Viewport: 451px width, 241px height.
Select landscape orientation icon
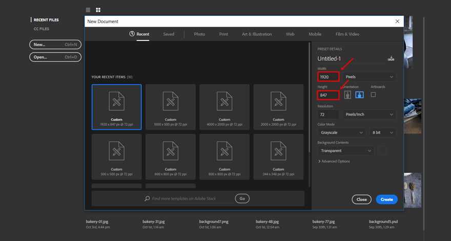pos(360,95)
